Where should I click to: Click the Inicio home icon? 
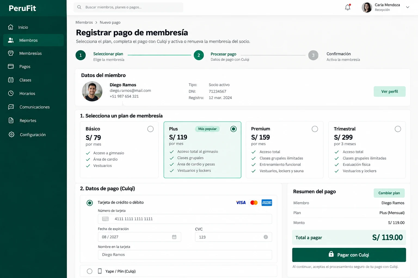pos(11,27)
